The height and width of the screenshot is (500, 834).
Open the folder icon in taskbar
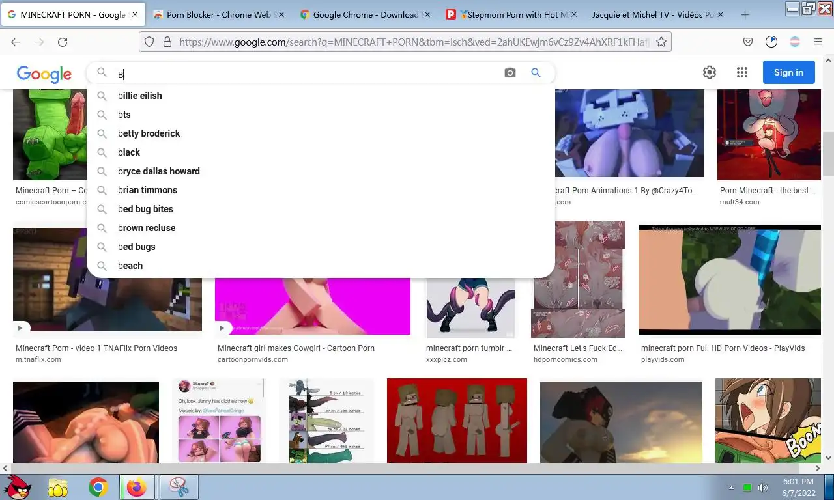(x=57, y=487)
